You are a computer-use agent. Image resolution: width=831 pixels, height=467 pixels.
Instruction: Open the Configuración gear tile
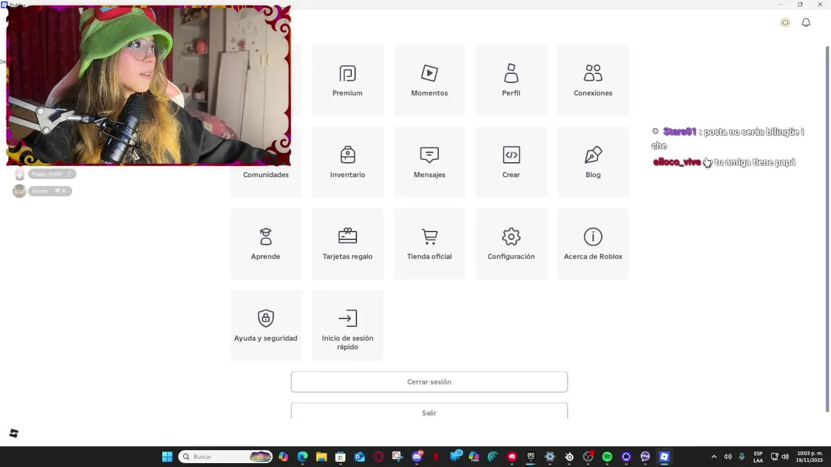[x=511, y=244]
